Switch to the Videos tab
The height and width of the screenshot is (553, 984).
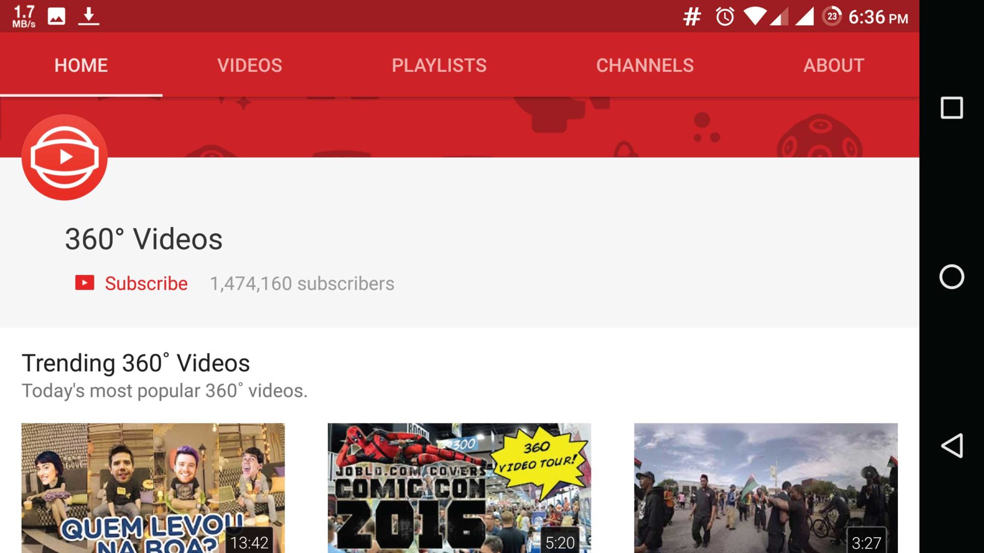(x=250, y=65)
